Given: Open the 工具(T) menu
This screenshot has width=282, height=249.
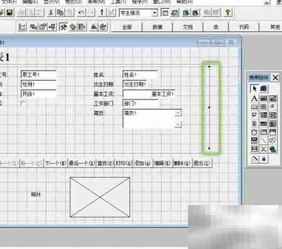Looking at the screenshot, I should click(118, 2).
